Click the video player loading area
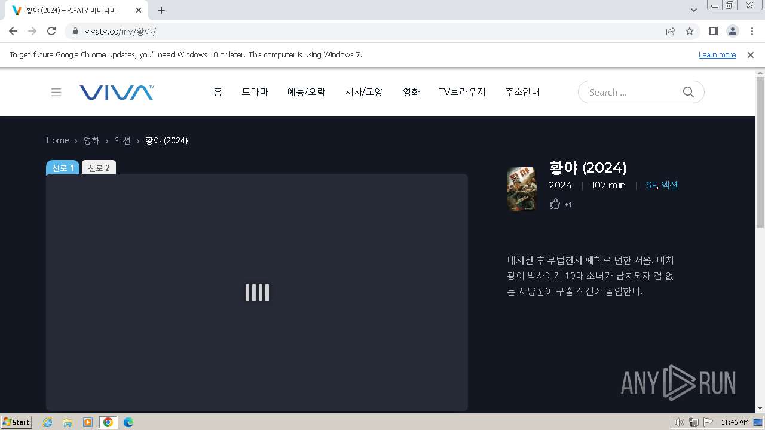The image size is (765, 430). [x=257, y=292]
